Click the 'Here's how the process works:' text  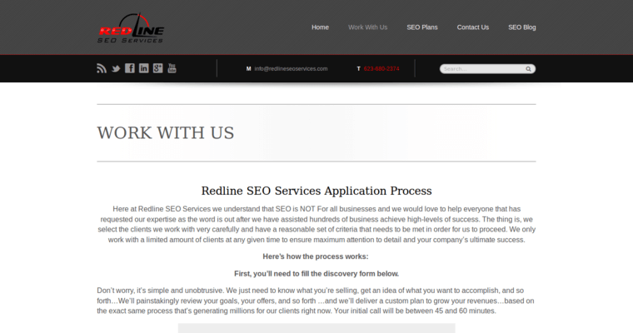point(316,256)
